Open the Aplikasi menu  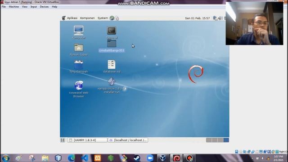(72, 18)
